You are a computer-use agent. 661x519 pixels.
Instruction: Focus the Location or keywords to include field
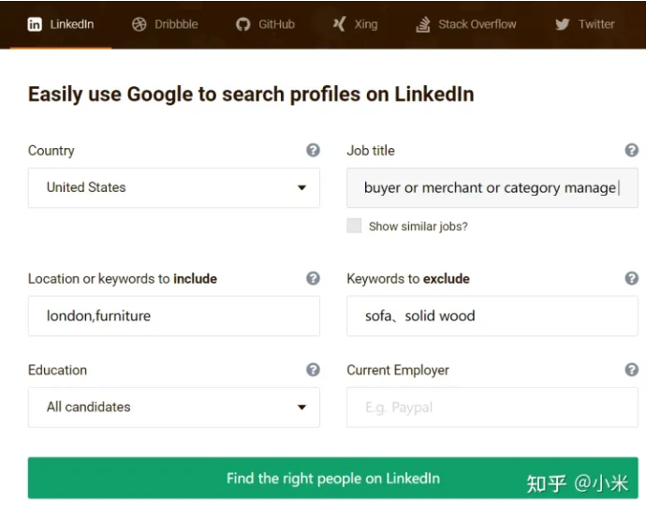pos(174,317)
